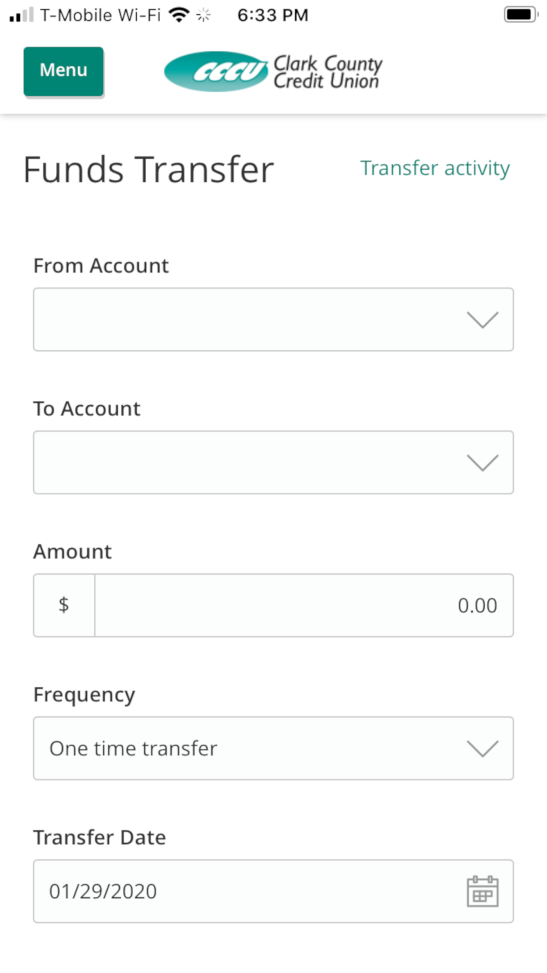Tap the Wi-Fi status icon
The height and width of the screenshot is (973, 547).
tap(179, 15)
